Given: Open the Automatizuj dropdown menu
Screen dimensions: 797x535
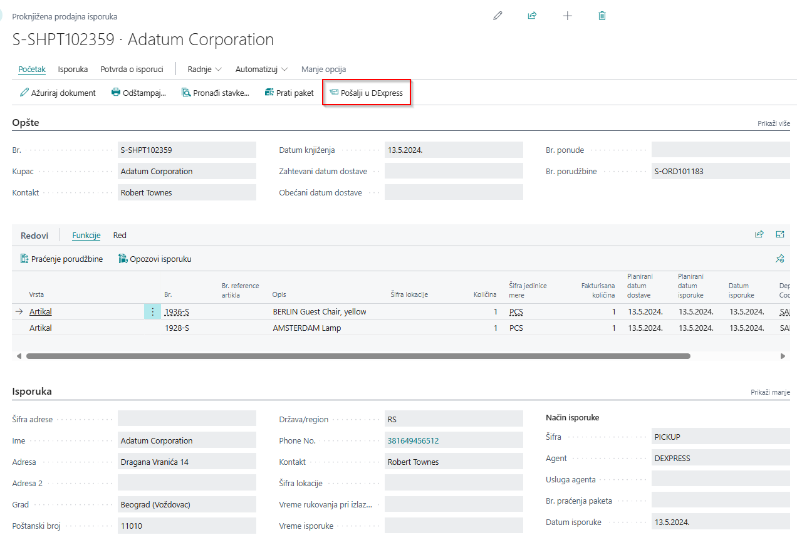Looking at the screenshot, I should tap(261, 70).
